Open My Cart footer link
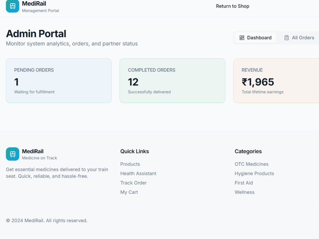319x239 pixels. [x=129, y=192]
